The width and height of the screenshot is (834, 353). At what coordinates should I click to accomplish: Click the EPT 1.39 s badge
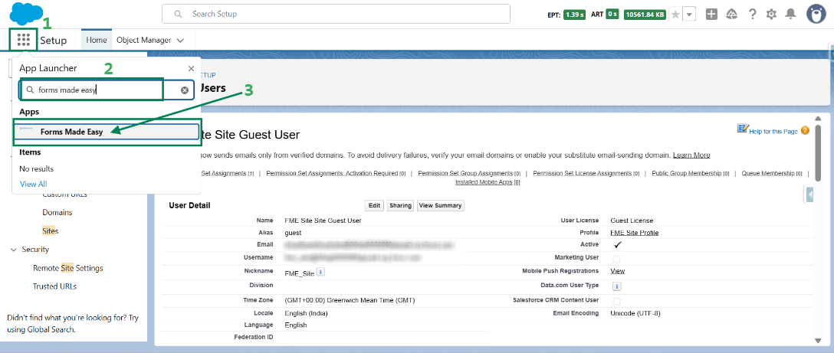click(574, 15)
